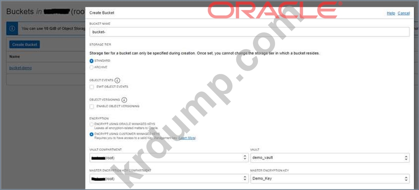
Task: Open the bucket-demo link in the table
Action: pyautogui.click(x=21, y=68)
